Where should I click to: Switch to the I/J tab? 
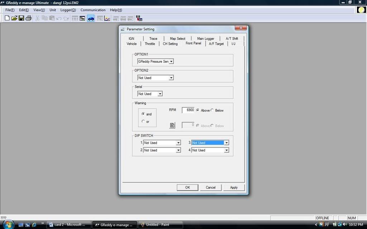233,44
